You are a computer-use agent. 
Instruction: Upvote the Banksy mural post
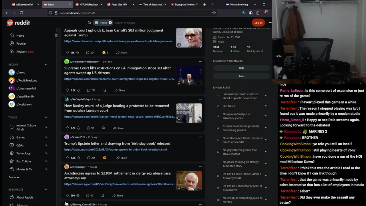[x=67, y=128]
